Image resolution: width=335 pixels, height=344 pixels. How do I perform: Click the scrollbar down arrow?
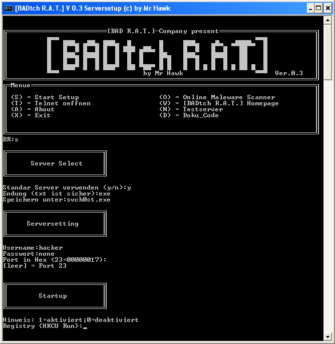(327, 336)
